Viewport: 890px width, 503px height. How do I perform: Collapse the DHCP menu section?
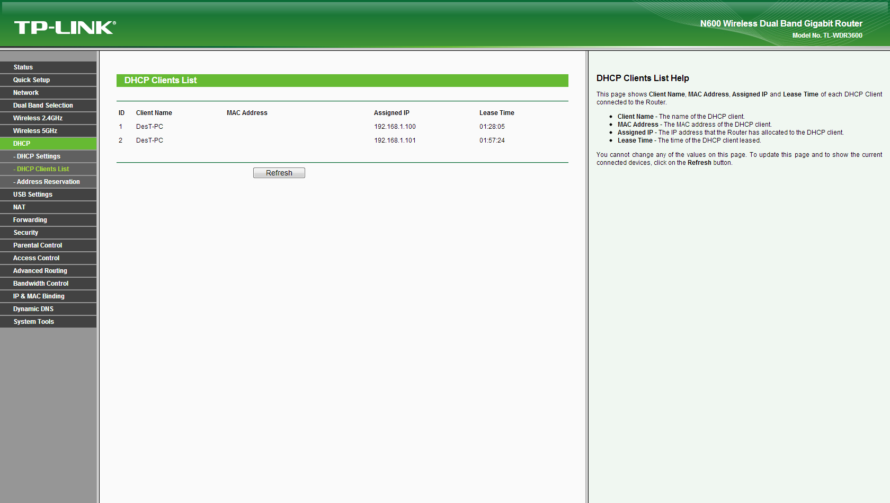(48, 144)
